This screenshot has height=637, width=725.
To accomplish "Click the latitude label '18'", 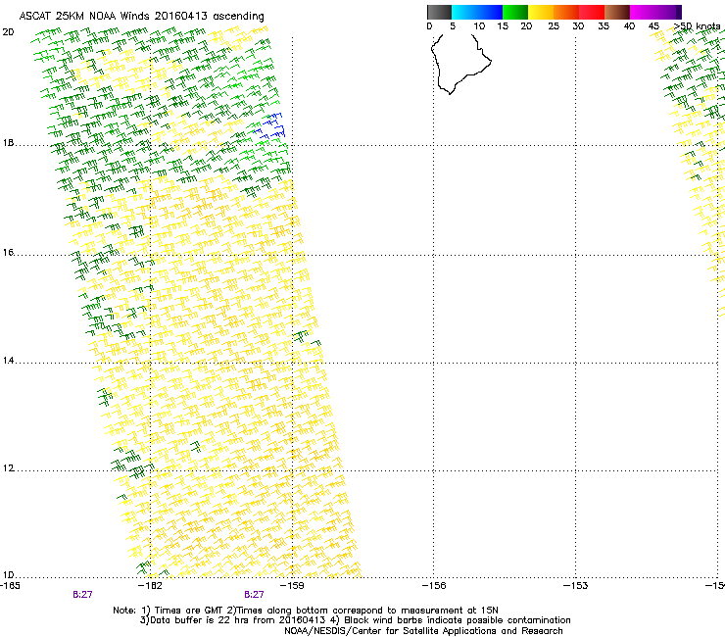I will point(8,143).
